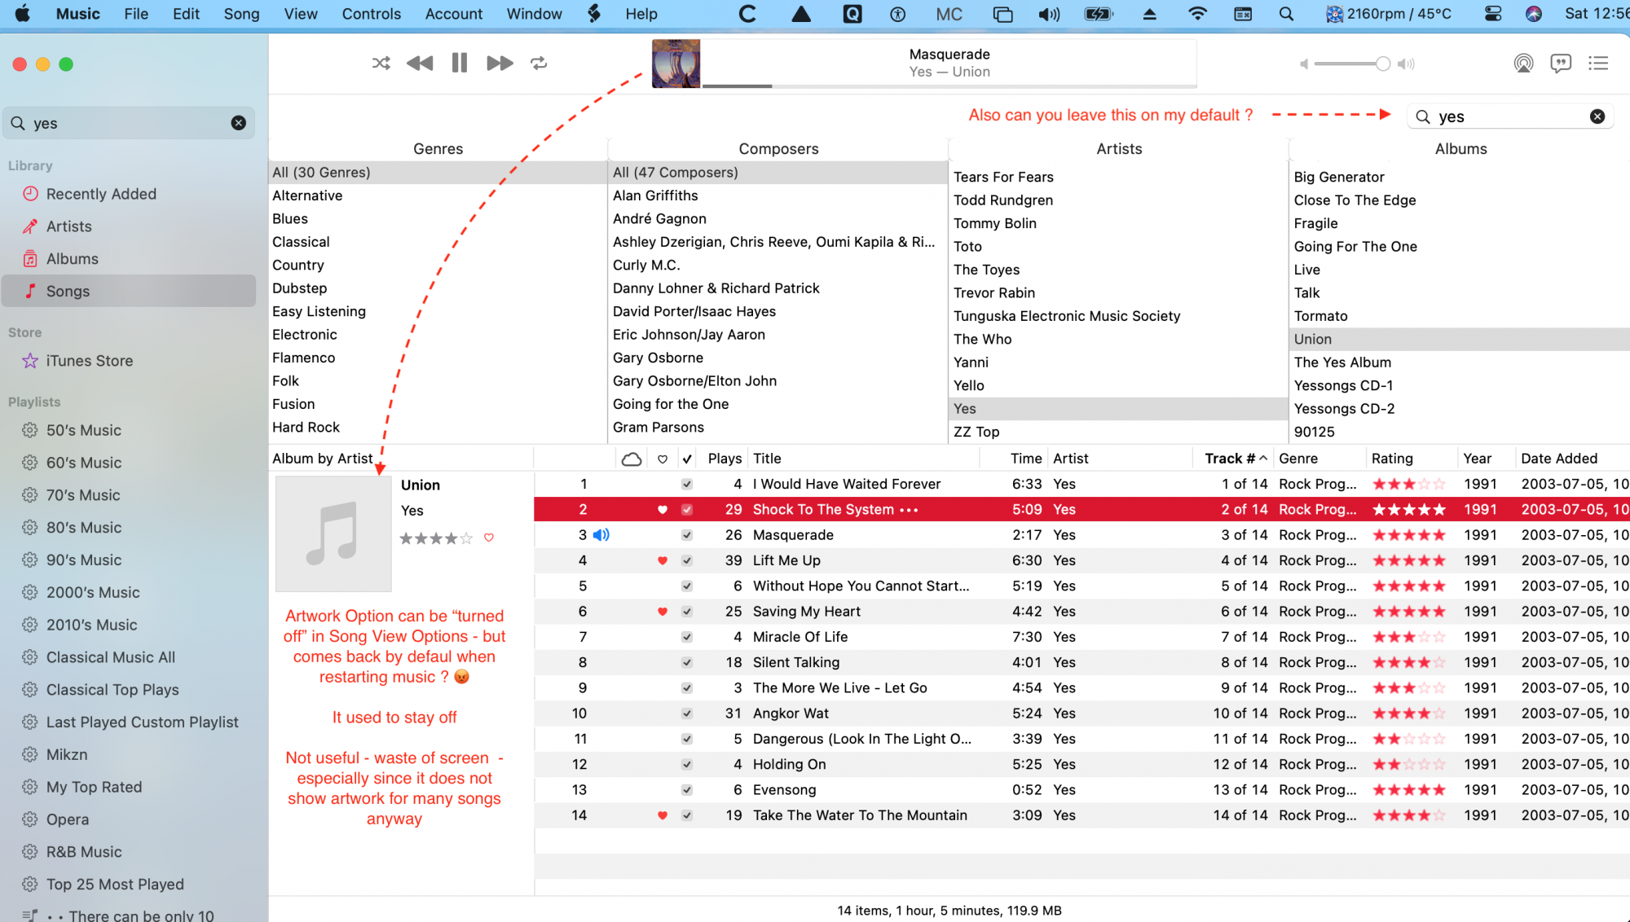This screenshot has height=922, width=1630.
Task: Click the rewind/previous track icon
Action: click(420, 63)
